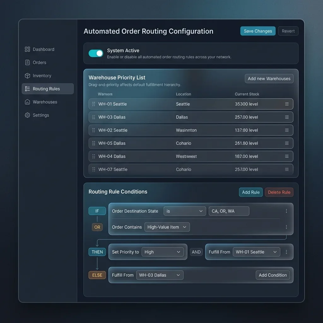Click the Set Priority to label

pos(126,252)
